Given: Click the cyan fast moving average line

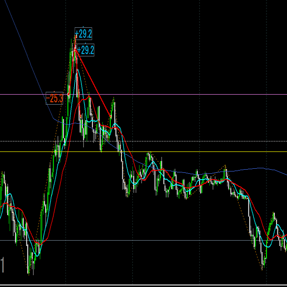Looking at the screenshot, I should (x=126, y=163).
